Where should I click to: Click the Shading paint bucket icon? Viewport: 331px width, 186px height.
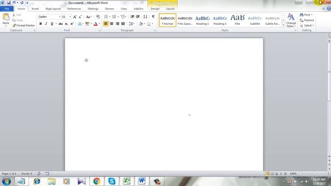coord(141,24)
